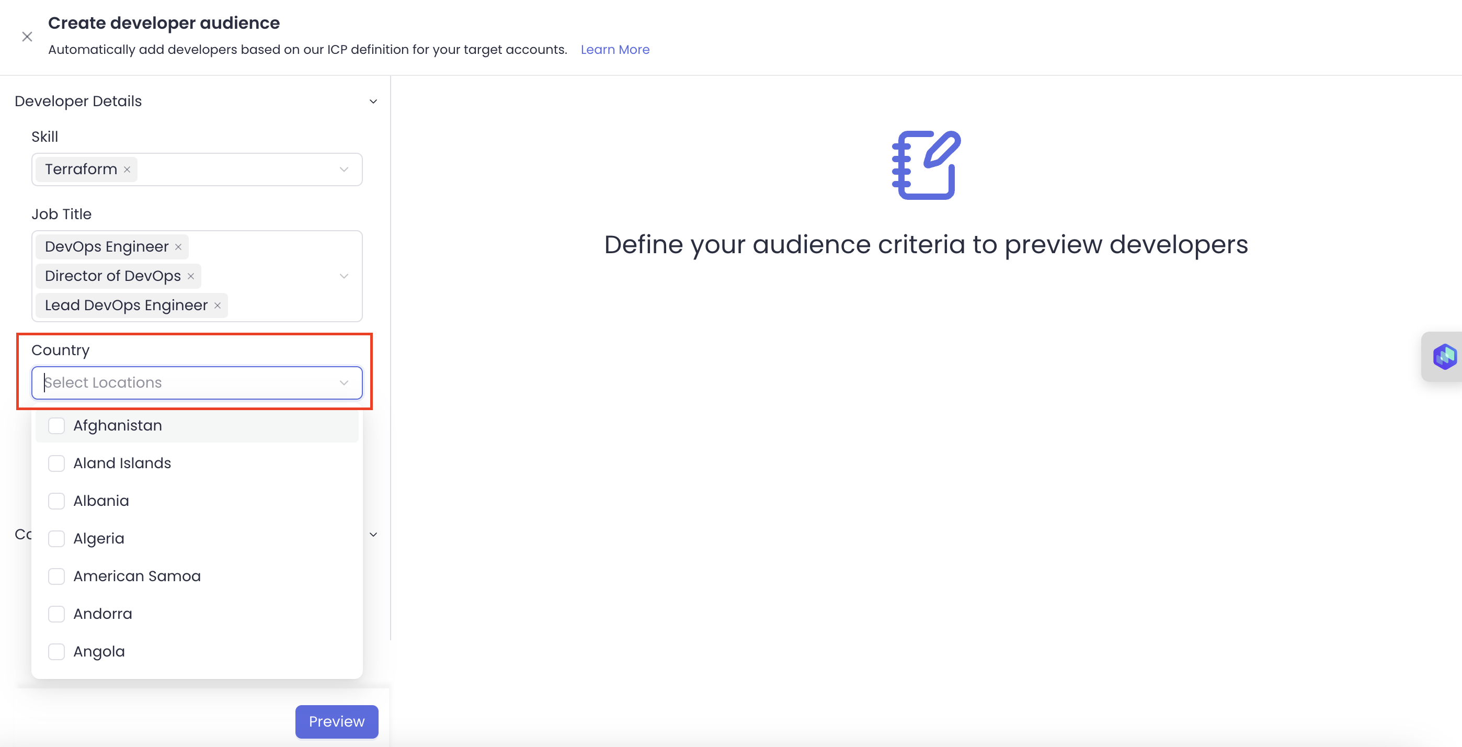Tick the Angola checkbox
This screenshot has width=1462, height=747.
tap(56, 652)
